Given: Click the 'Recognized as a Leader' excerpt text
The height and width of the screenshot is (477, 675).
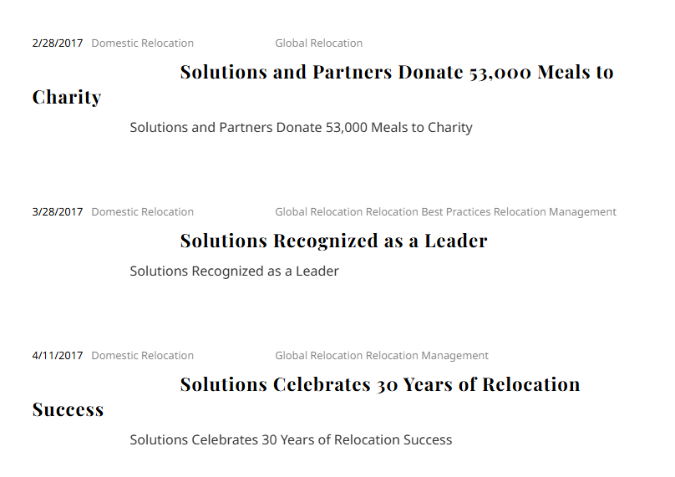Looking at the screenshot, I should point(234,271).
